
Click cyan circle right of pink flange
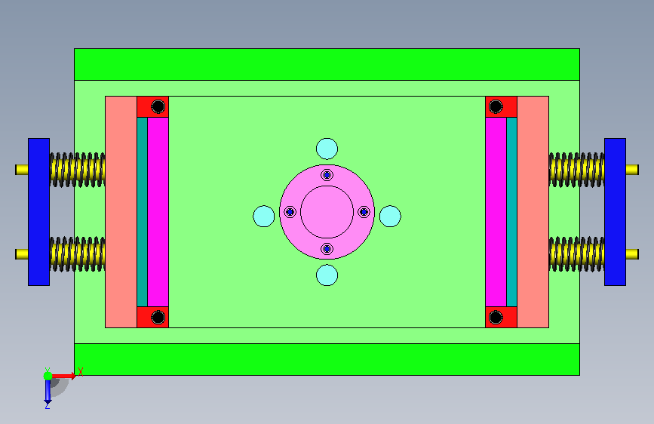pyautogui.click(x=391, y=217)
